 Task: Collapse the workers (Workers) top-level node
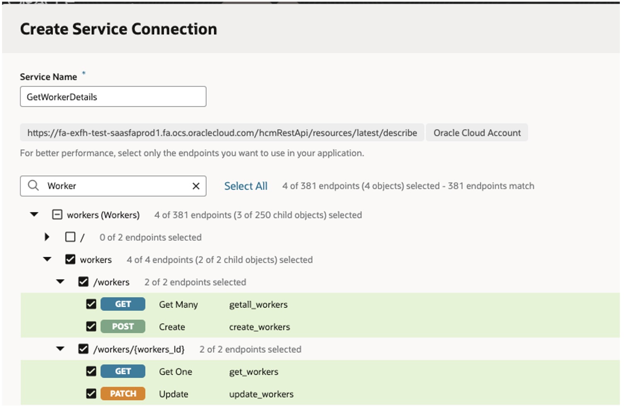34,214
